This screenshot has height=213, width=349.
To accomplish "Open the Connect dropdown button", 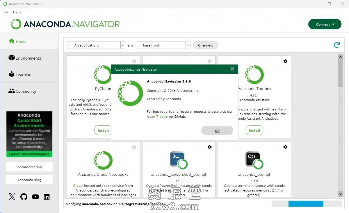I will tap(325, 24).
